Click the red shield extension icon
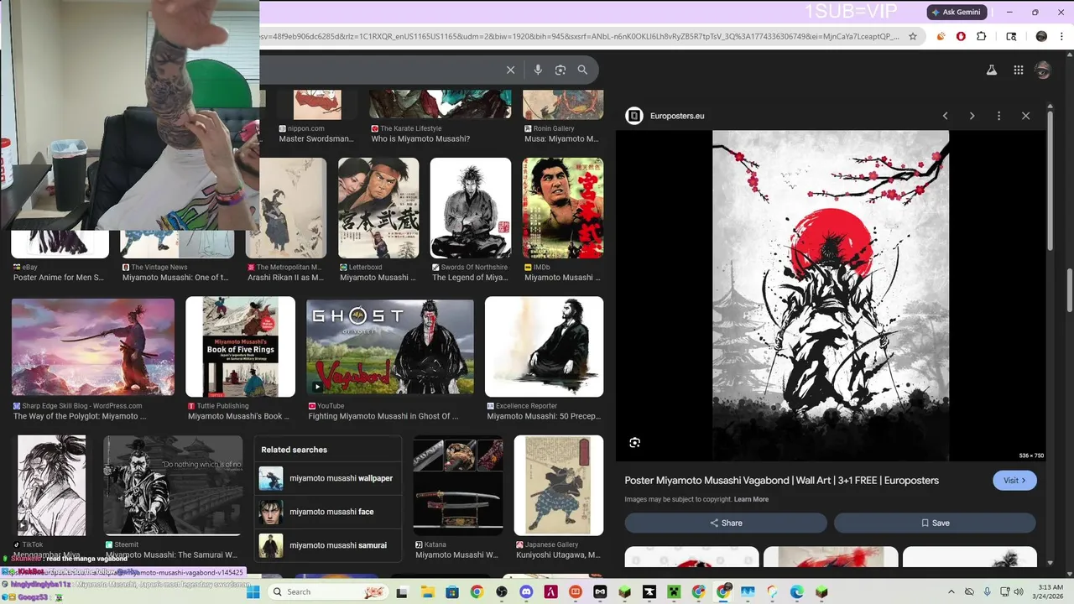This screenshot has height=604, width=1074. [961, 36]
